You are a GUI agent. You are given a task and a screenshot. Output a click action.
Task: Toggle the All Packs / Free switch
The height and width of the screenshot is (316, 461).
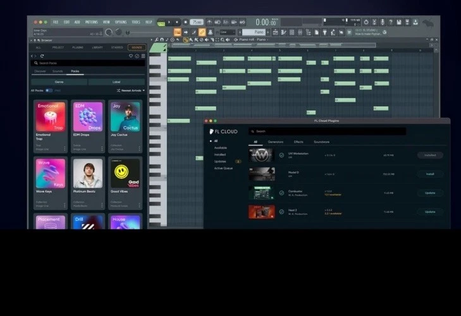pos(49,90)
